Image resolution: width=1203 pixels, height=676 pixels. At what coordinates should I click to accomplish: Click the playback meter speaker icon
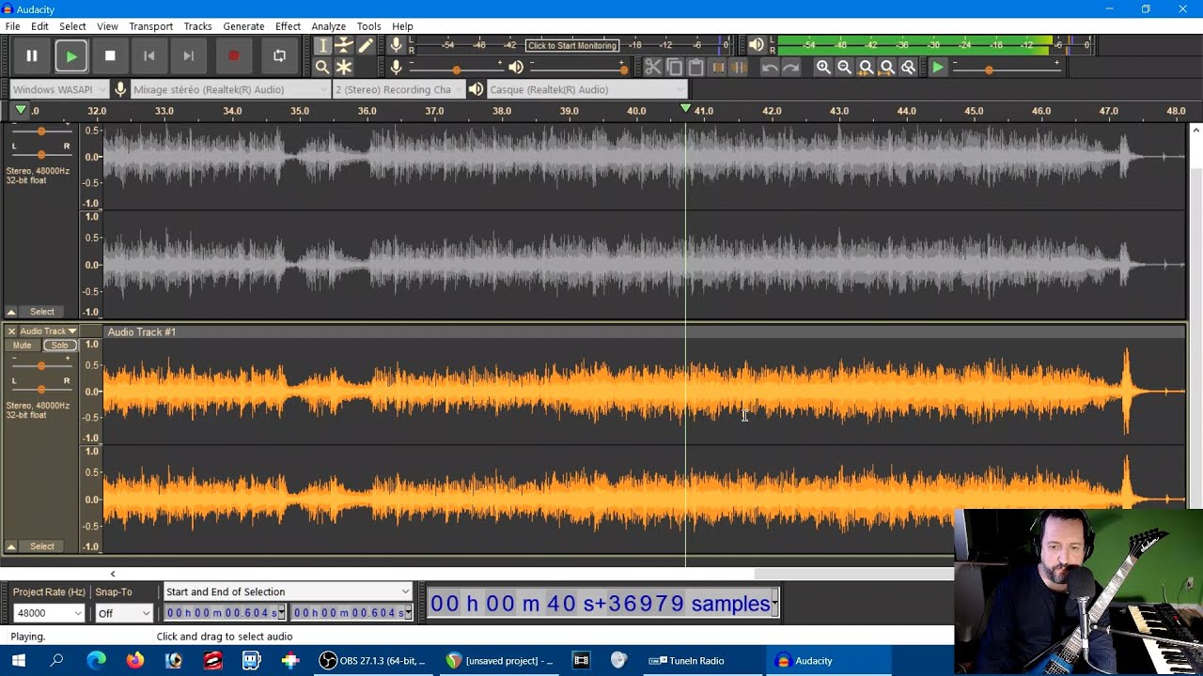click(x=757, y=45)
